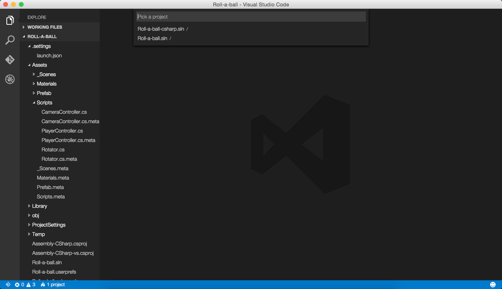
Task: Open CameraController.cs.meta file
Action: pos(60,122)
